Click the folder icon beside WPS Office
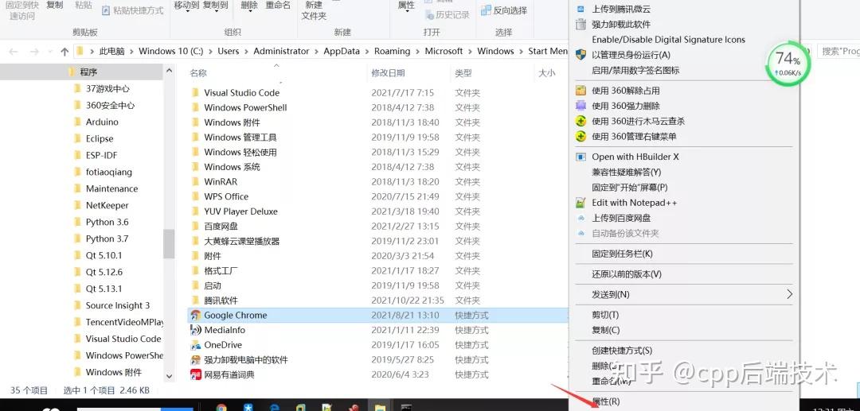Image resolution: width=860 pixels, height=411 pixels. [195, 196]
